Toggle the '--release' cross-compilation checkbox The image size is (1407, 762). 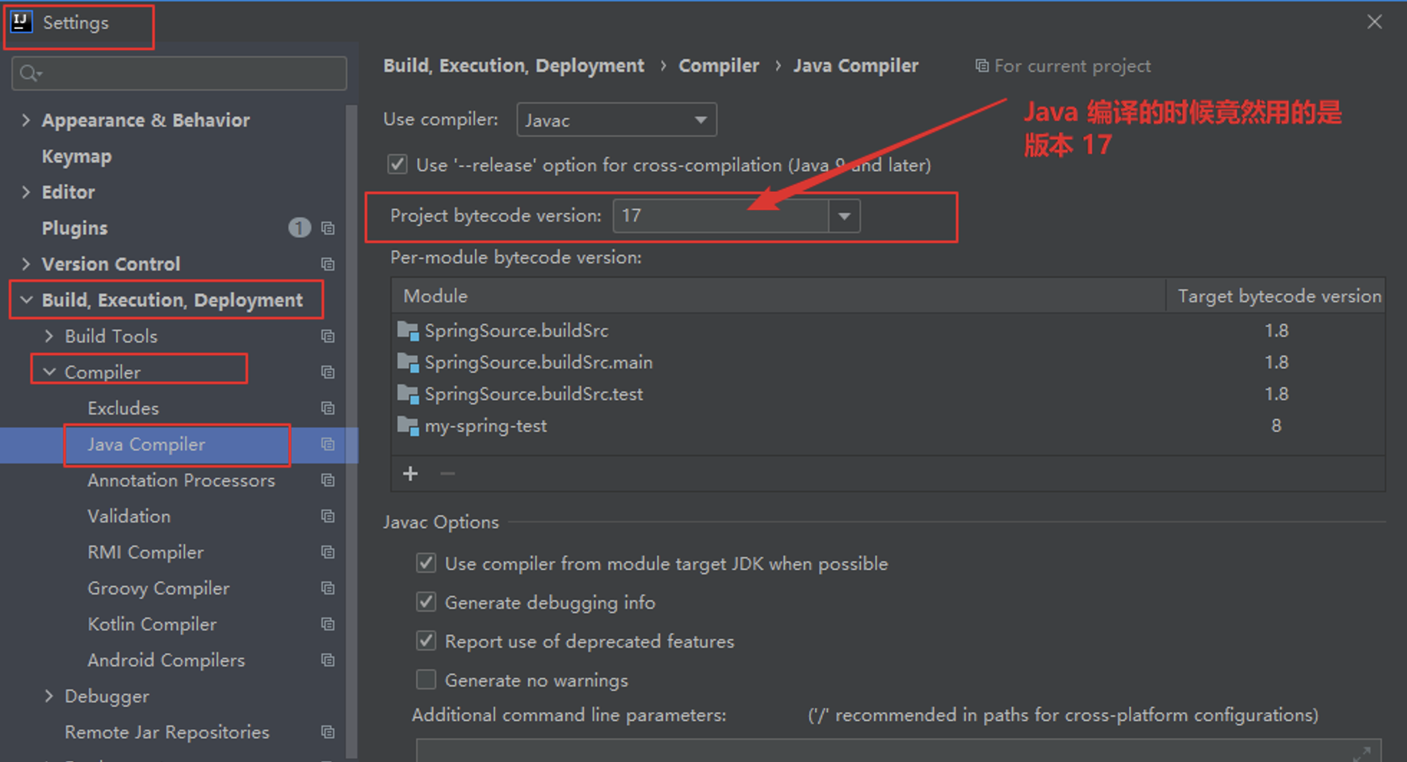point(397,165)
